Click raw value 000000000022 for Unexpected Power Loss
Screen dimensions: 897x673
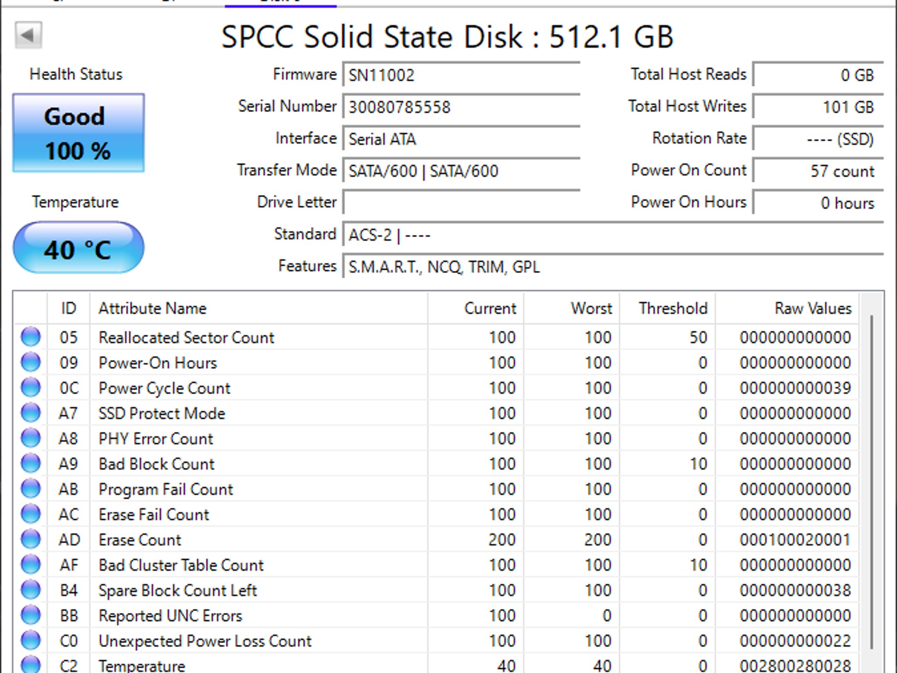tap(795, 641)
